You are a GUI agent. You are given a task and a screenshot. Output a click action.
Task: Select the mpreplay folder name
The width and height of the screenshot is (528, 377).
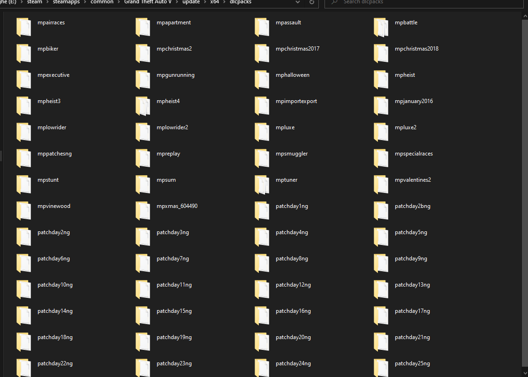point(168,154)
